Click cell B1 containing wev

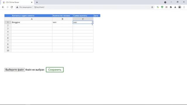pyautogui.click(x=62, y=22)
